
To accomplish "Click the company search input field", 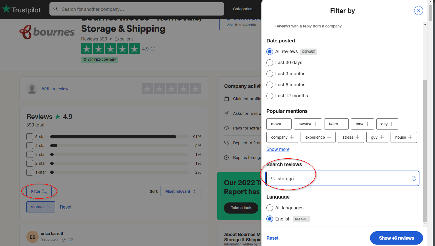I will click(137, 9).
